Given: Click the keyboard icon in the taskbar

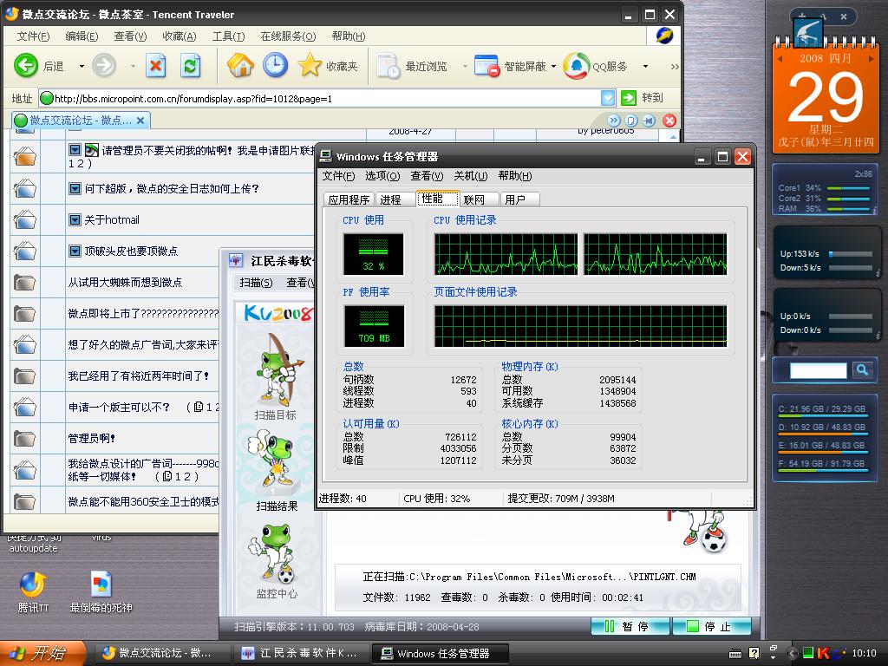Looking at the screenshot, I should pyautogui.click(x=735, y=654).
